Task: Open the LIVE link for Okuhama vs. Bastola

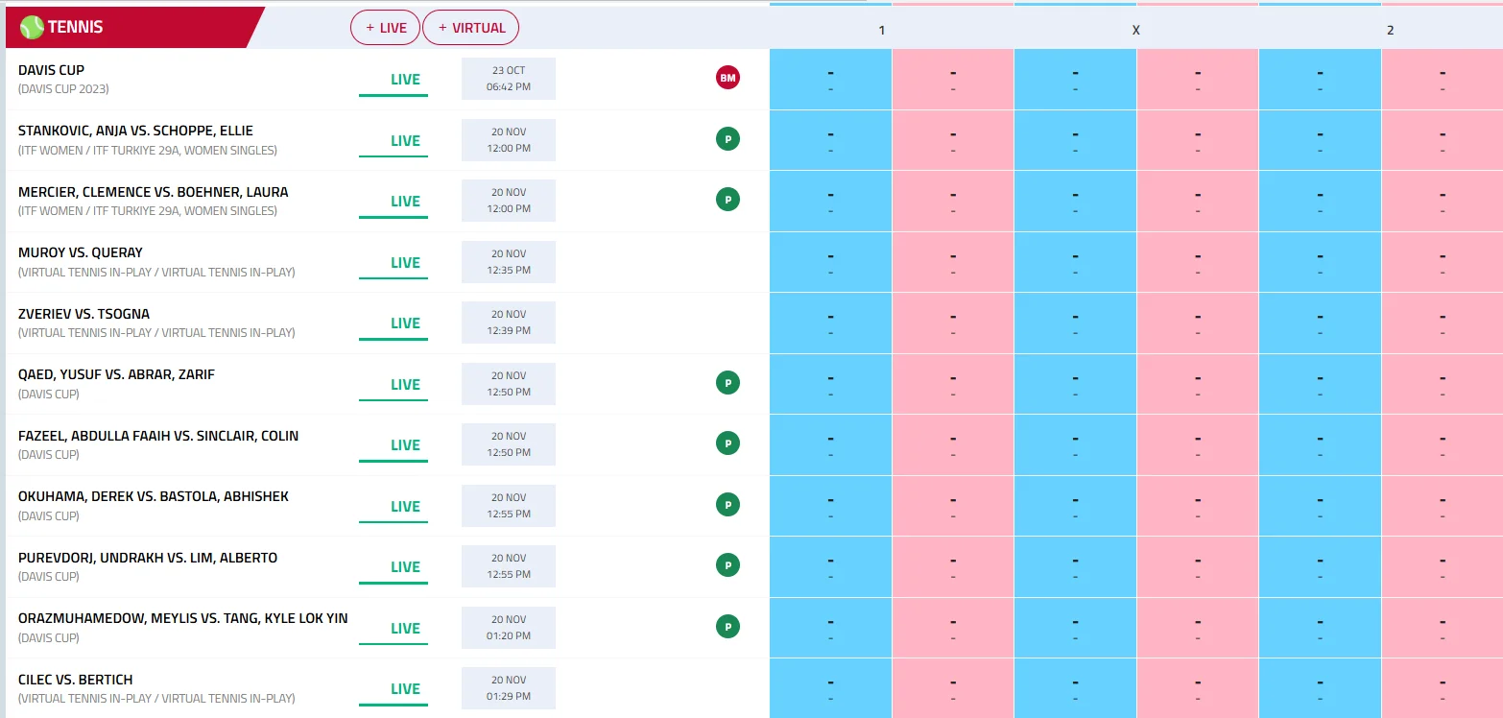Action: click(x=394, y=508)
